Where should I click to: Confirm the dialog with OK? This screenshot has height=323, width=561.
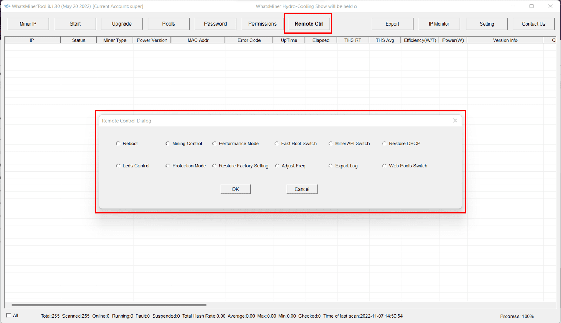tap(235, 189)
